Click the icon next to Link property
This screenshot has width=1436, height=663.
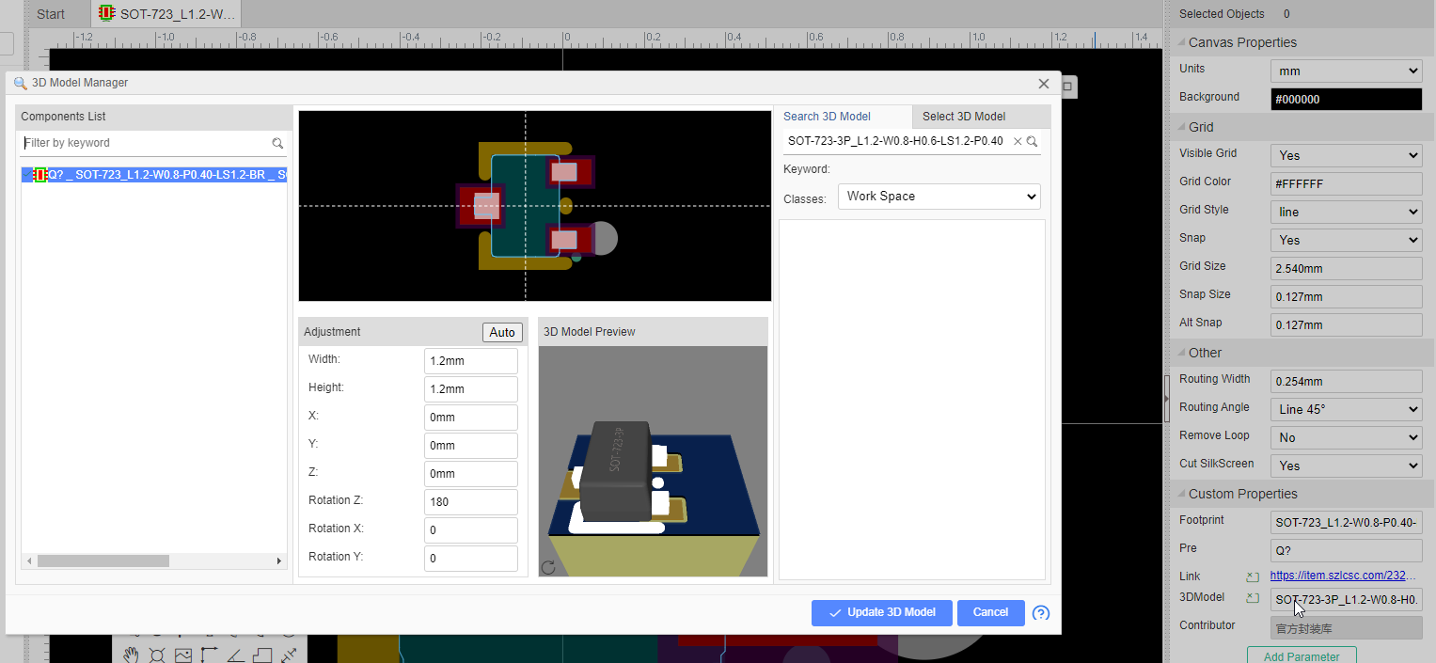[1252, 576]
